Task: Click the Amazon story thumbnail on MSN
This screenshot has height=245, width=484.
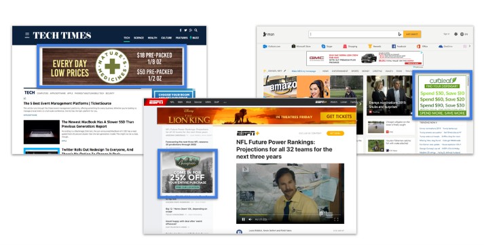Action: pyautogui.click(x=280, y=87)
